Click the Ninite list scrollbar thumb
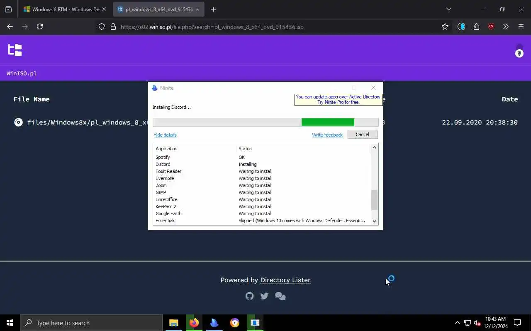 pos(374,200)
